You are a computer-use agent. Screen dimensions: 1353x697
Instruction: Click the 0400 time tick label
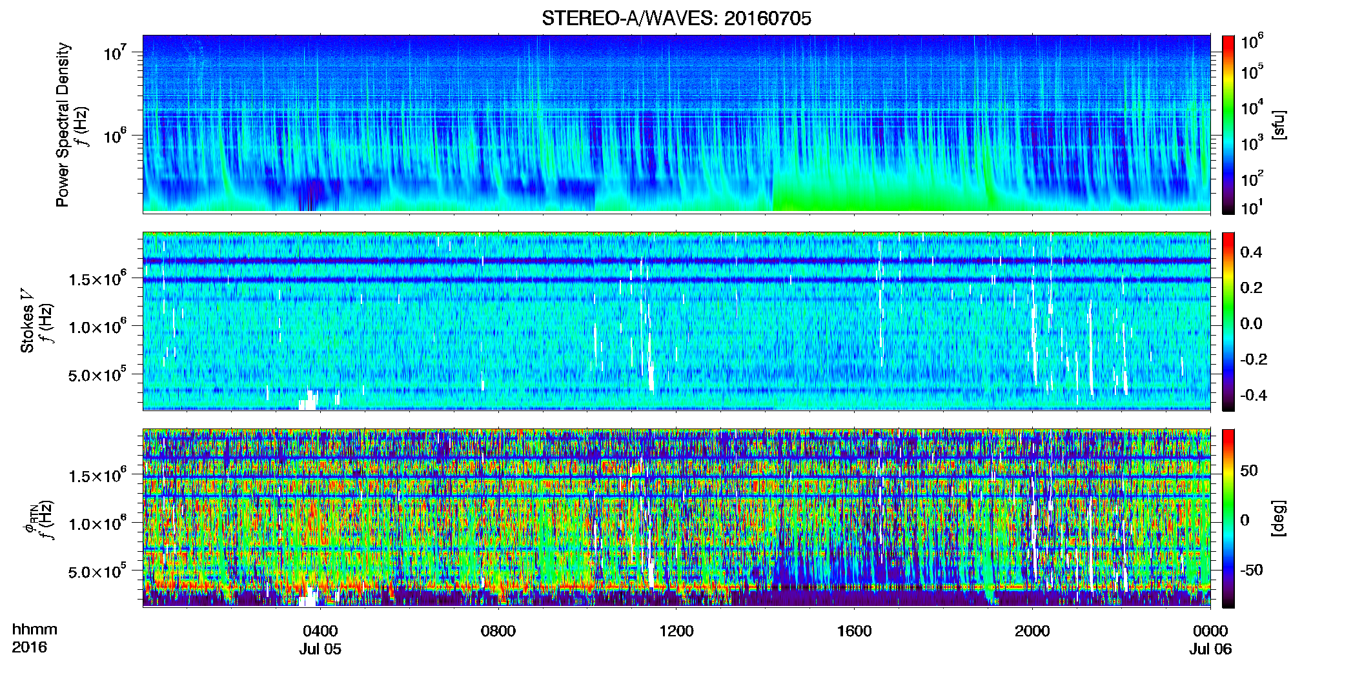(x=320, y=631)
